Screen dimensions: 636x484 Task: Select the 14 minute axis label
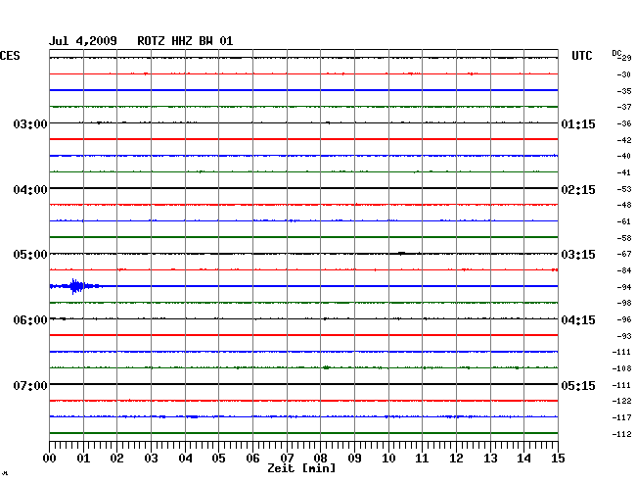point(523,459)
